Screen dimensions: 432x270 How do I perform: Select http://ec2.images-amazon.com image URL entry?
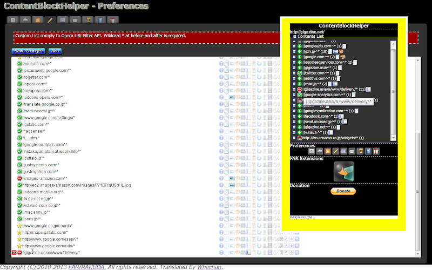coord(77,185)
